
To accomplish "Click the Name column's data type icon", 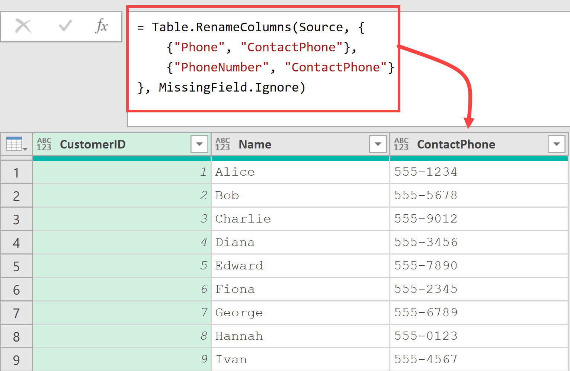I will tap(222, 144).
